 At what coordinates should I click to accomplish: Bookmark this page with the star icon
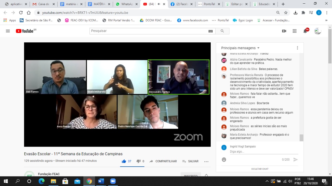286,13
